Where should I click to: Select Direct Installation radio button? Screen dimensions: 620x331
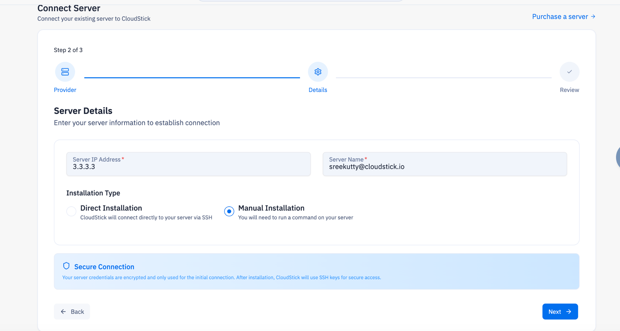click(71, 211)
